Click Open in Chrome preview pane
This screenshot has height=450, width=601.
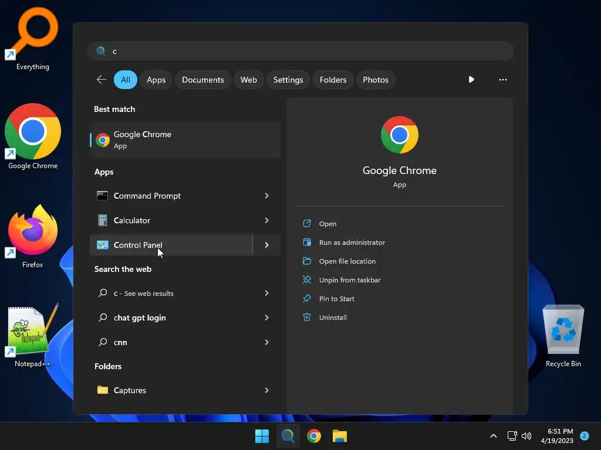tap(327, 224)
